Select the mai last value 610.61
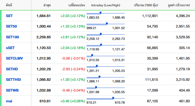The height and width of the screenshot is (106, 195). pyautogui.click(x=45, y=101)
